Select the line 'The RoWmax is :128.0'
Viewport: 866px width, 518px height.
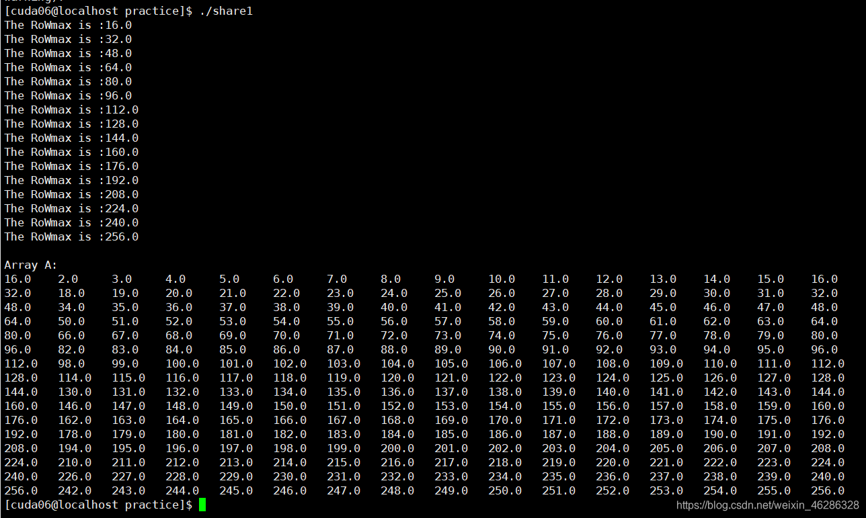(x=71, y=124)
